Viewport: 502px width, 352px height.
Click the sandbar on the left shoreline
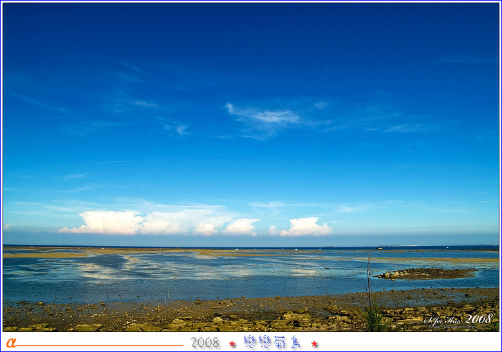coord(44,255)
